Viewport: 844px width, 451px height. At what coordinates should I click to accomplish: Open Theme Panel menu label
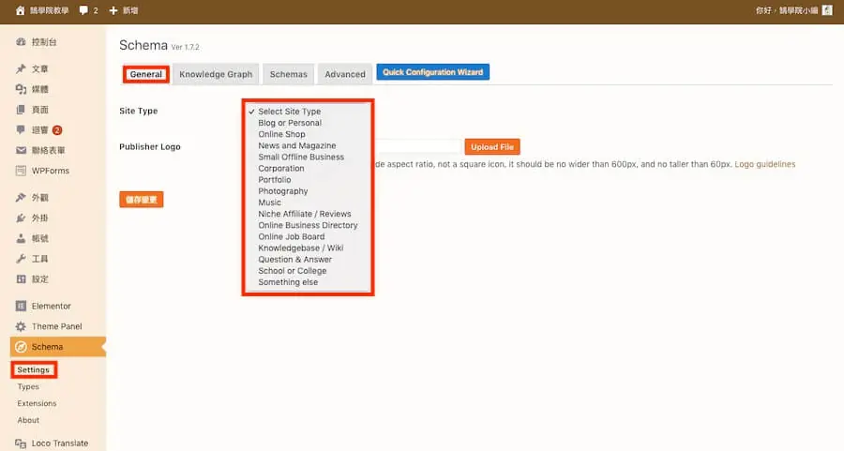coord(57,326)
